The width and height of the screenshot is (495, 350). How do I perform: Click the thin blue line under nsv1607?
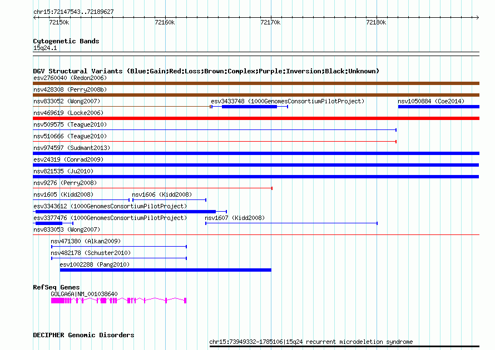pos(291,223)
